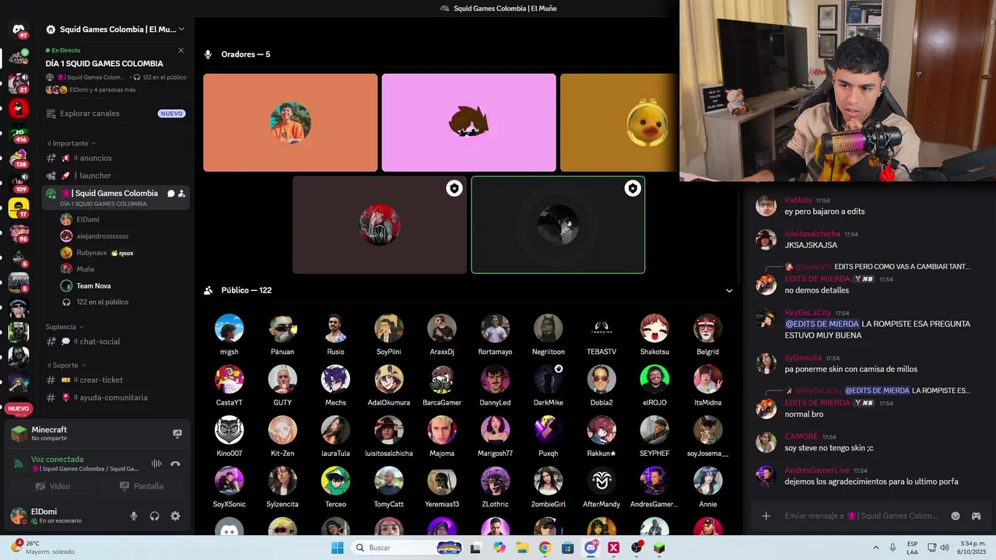Open the launcher channel
996x560 pixels.
115,176
